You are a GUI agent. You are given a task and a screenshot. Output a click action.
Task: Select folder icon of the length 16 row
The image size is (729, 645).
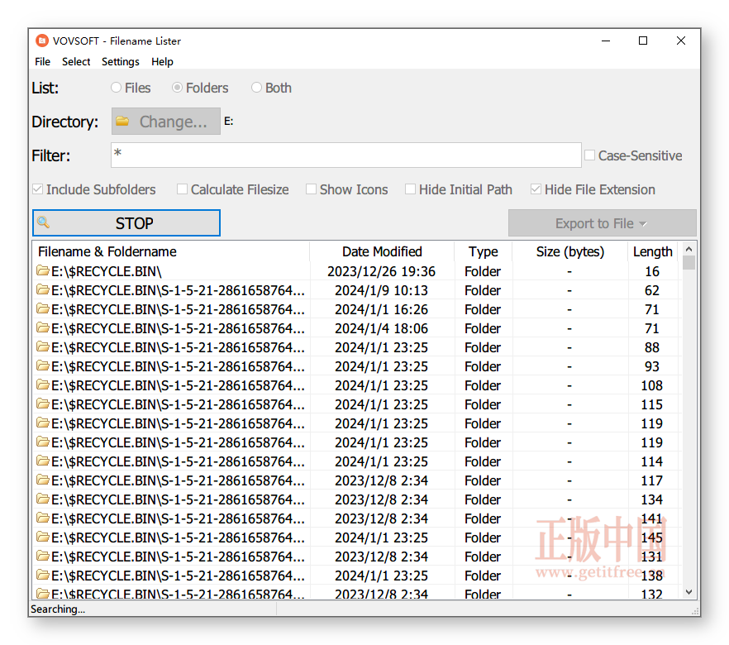(43, 270)
